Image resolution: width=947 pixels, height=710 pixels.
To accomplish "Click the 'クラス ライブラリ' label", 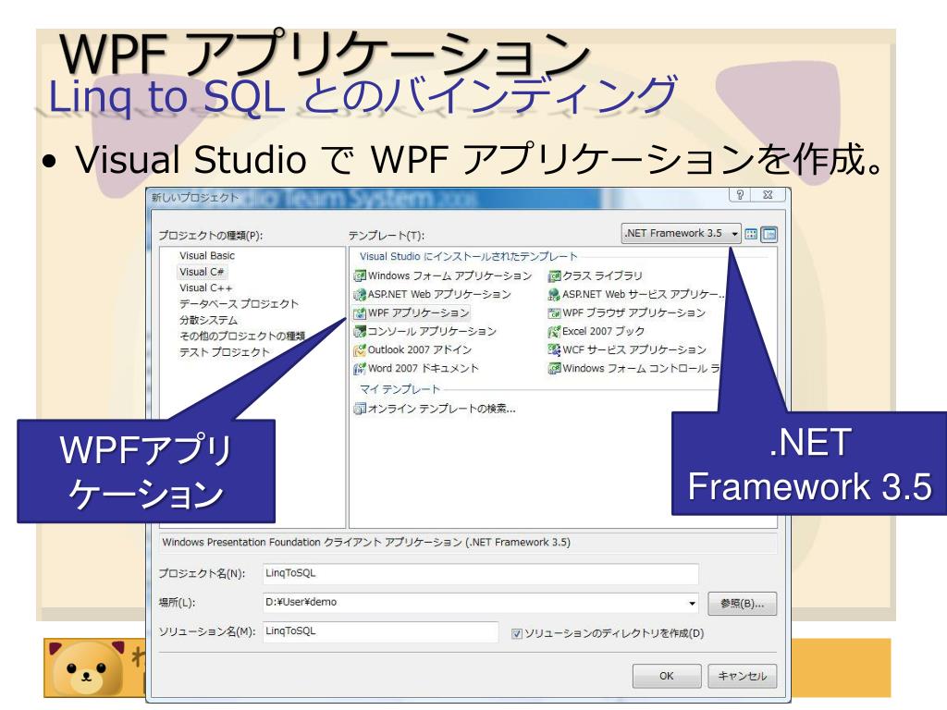I will [602, 275].
